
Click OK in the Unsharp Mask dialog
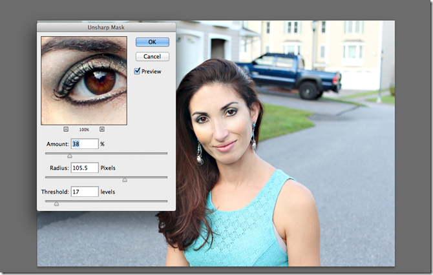pos(152,42)
